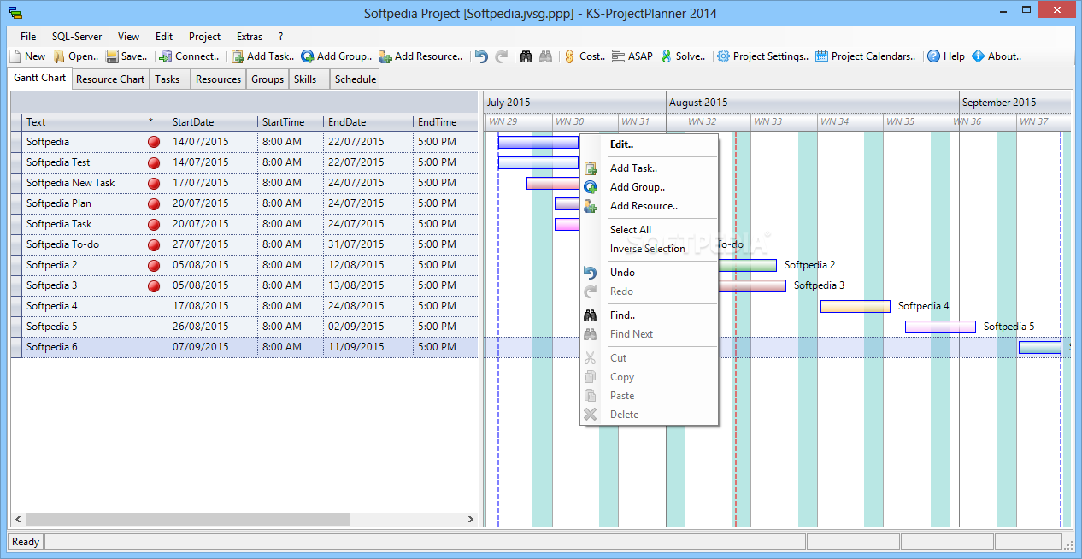Click the About.. info icon

click(x=979, y=56)
